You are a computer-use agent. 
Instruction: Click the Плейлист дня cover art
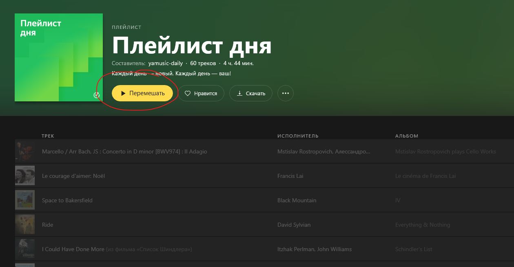(x=59, y=57)
